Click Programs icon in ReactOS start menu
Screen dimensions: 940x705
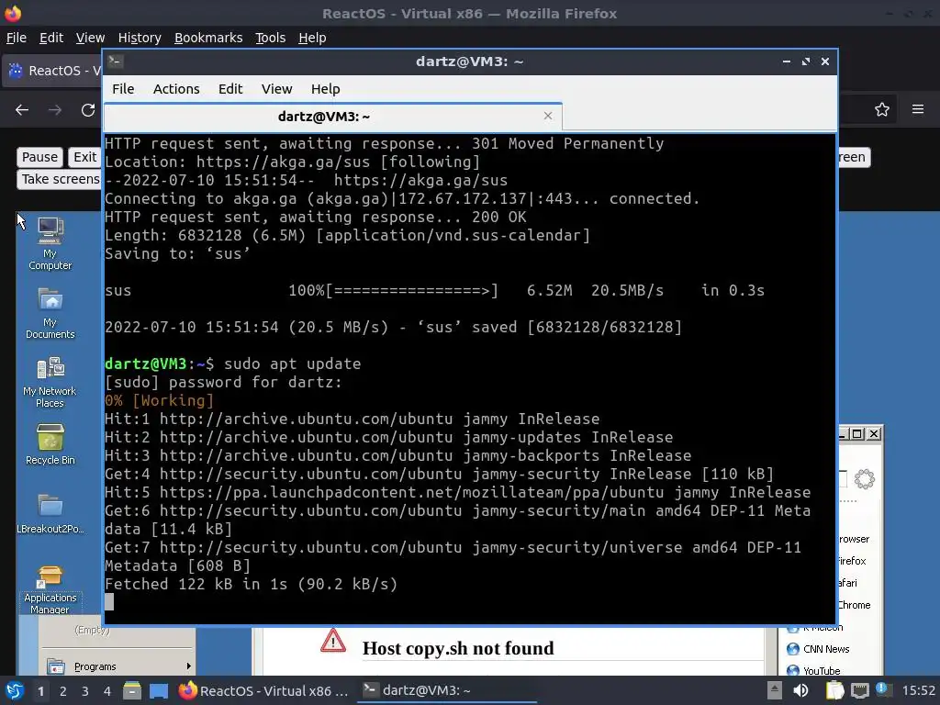point(56,666)
